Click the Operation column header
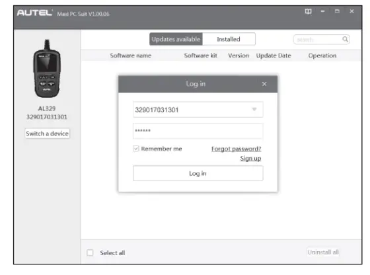370x275 pixels. (x=322, y=56)
